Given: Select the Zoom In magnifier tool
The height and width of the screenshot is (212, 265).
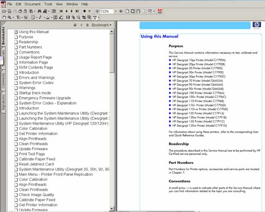Looking at the screenshot, I should [x=9, y=17].
